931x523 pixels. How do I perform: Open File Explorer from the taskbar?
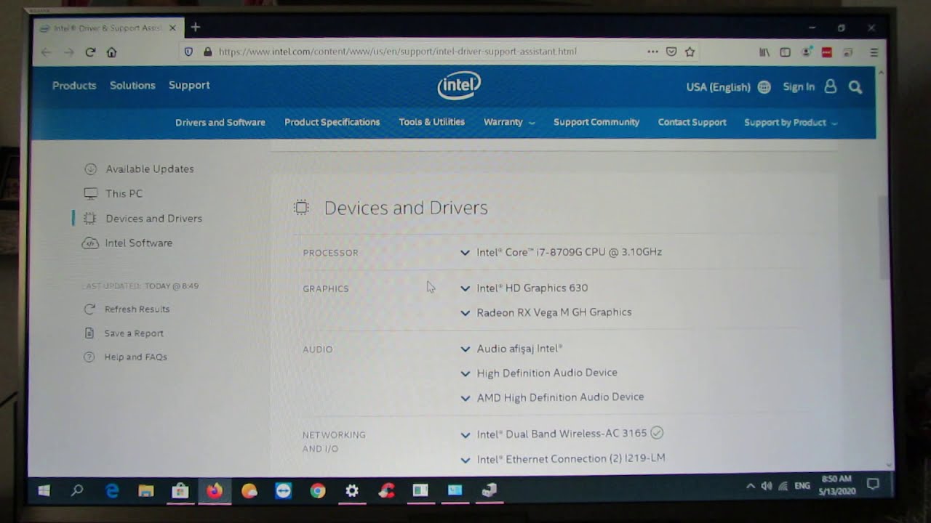click(x=146, y=491)
